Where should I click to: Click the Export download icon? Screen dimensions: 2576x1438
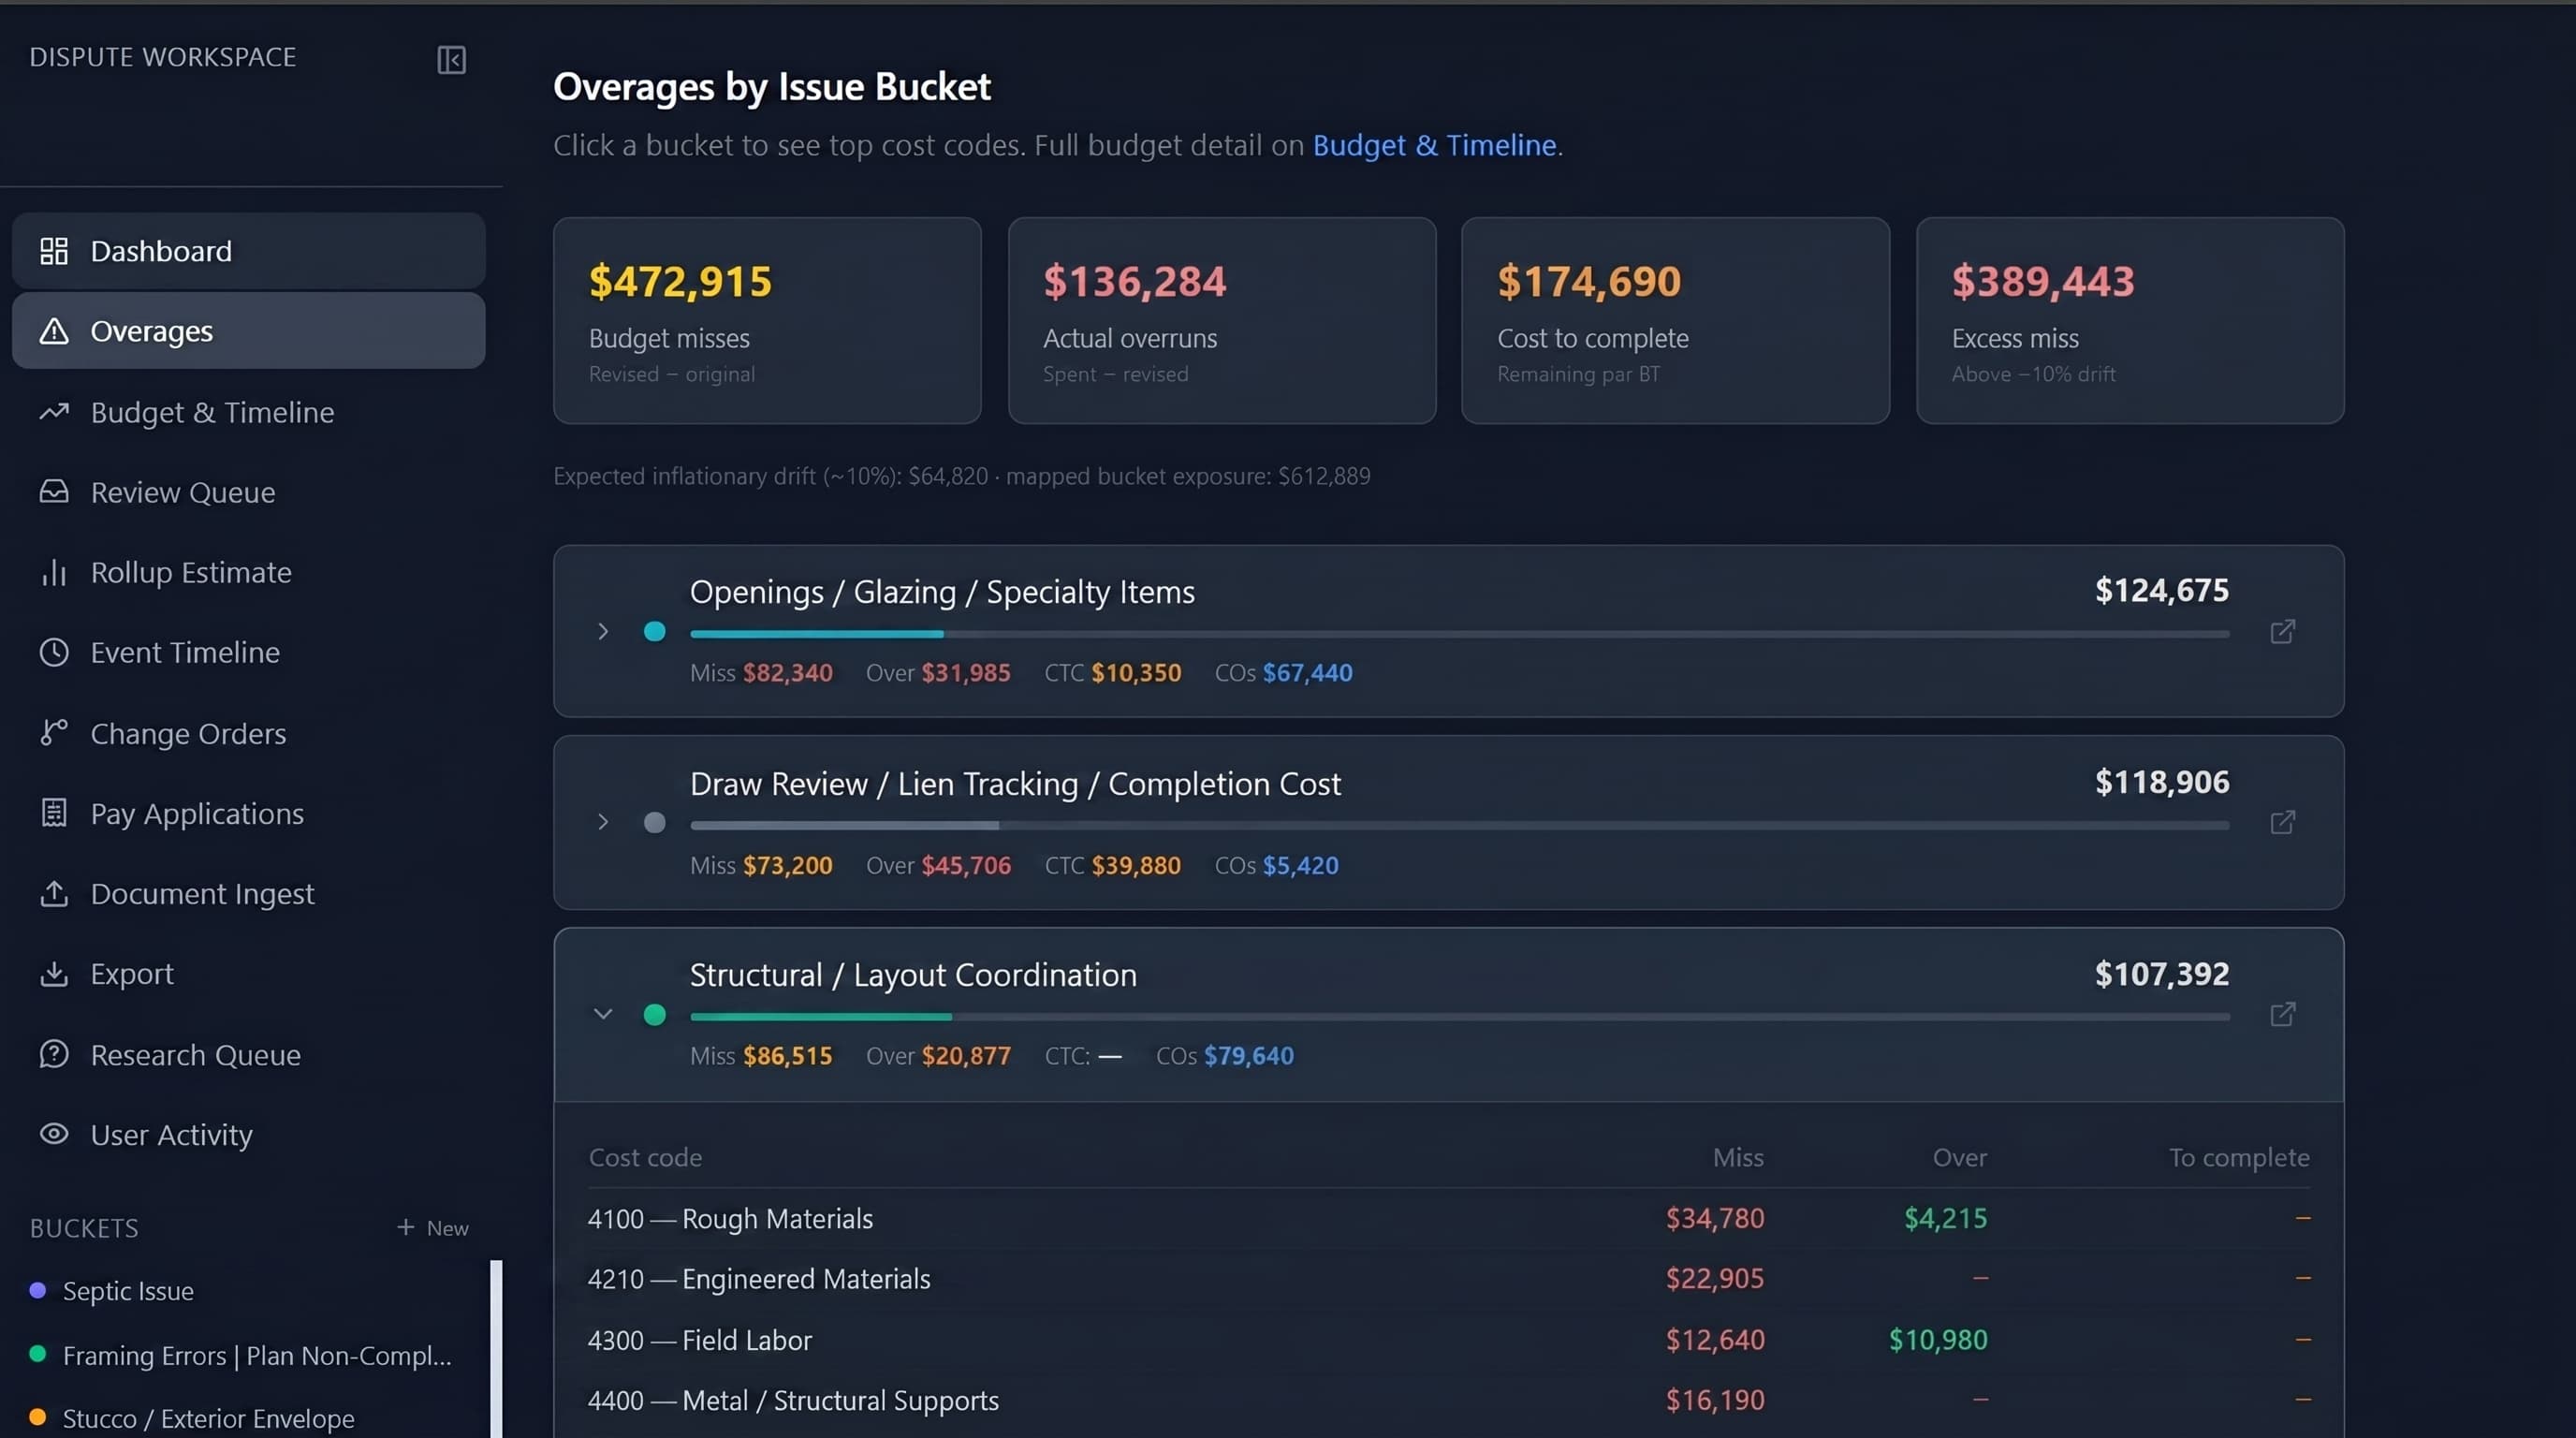[x=54, y=973]
